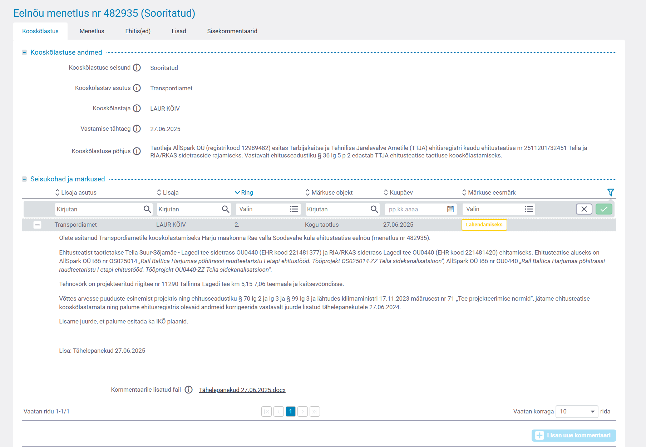The image size is (646, 447).
Task: Open calendar picker in Kuupäev filter
Action: pos(450,209)
